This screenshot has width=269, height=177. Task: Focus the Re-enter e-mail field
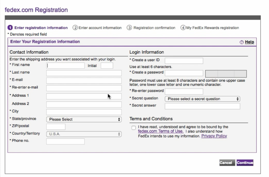pyautogui.click(x=84, y=88)
